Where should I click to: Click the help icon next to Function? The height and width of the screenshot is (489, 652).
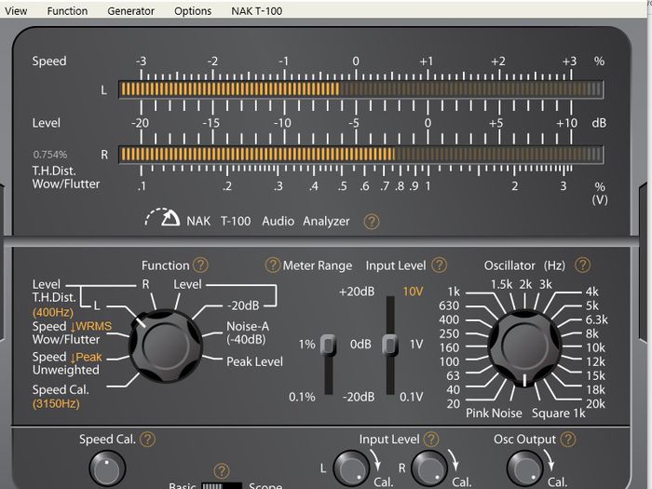(x=201, y=265)
